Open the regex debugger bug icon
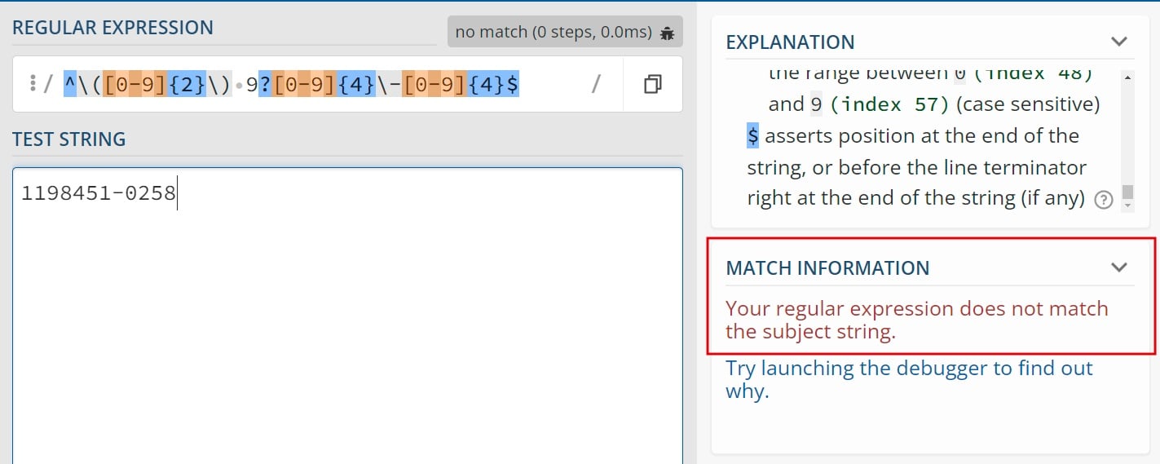Screen dimensions: 1160x464 (667, 33)
